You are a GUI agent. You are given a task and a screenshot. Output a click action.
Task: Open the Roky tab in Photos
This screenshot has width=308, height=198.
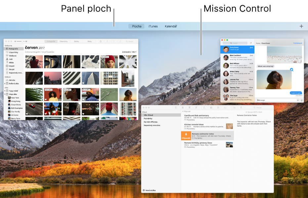point(90,41)
